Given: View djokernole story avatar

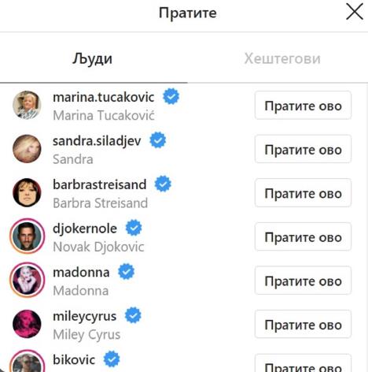Looking at the screenshot, I should click(x=27, y=236).
